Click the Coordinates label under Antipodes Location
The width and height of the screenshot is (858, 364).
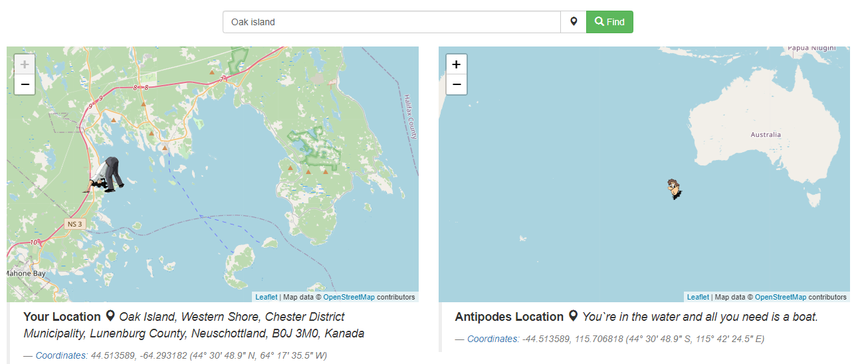493,339
